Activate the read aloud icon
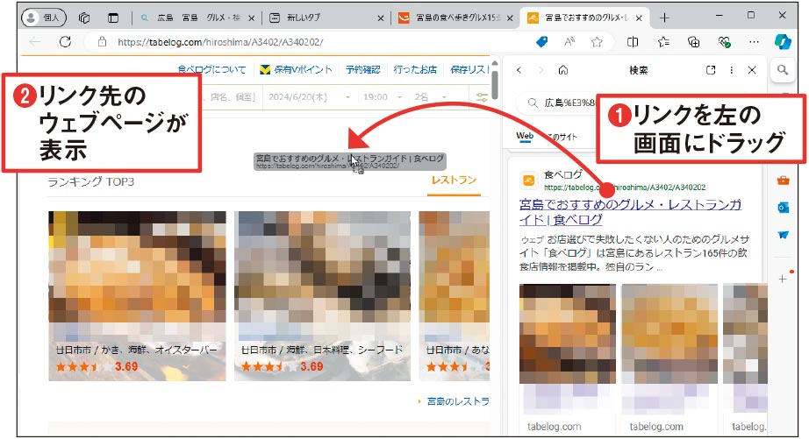Screen dimensions: 809x439 (569, 42)
